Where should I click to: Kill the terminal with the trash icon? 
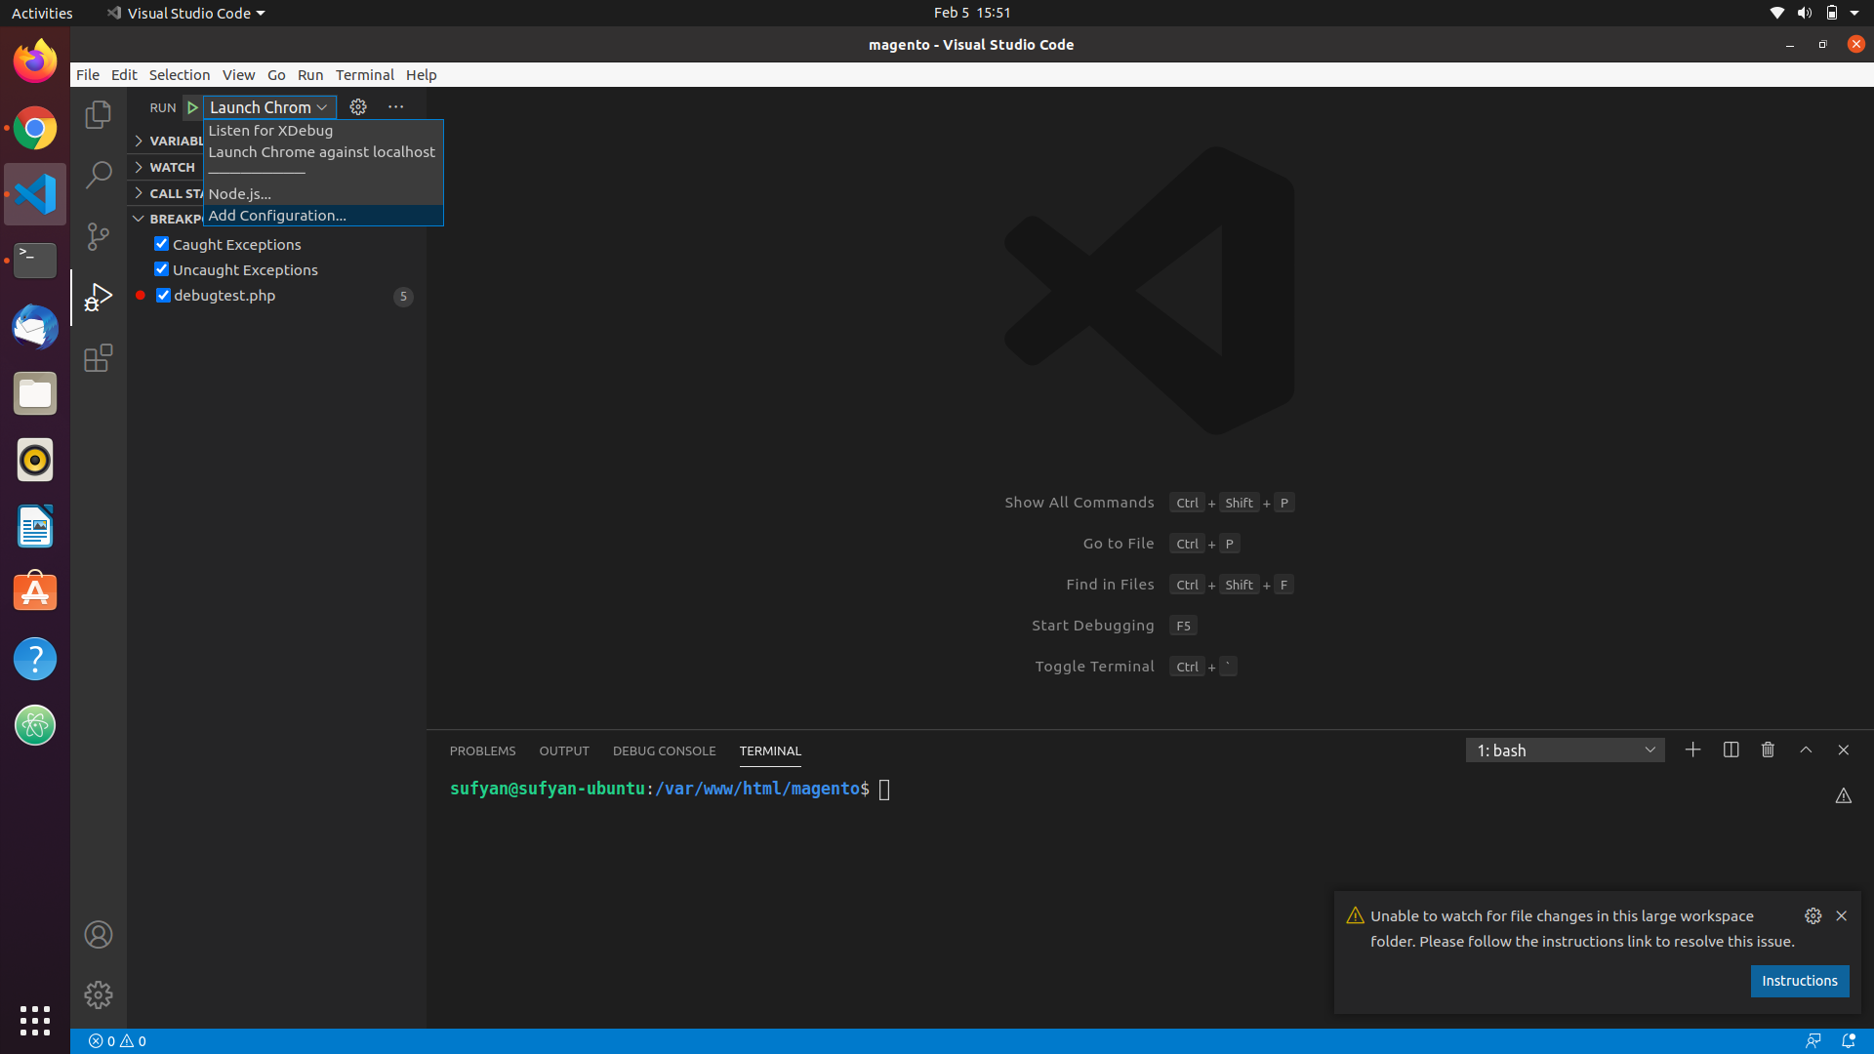click(1768, 750)
